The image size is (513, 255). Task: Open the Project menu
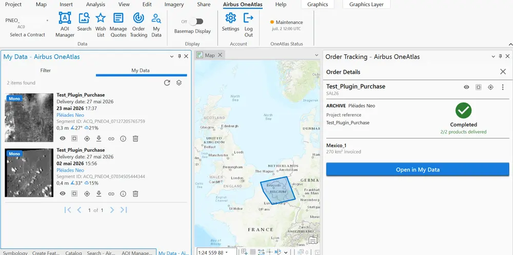[x=13, y=4]
